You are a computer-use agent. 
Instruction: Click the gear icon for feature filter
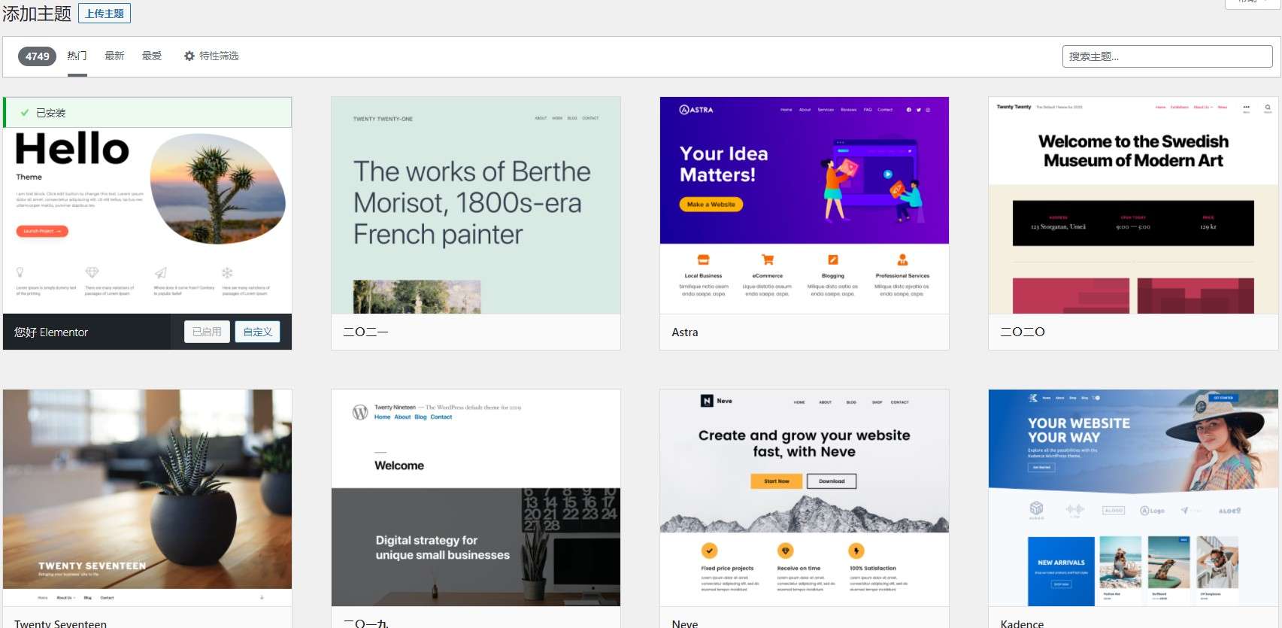tap(189, 56)
